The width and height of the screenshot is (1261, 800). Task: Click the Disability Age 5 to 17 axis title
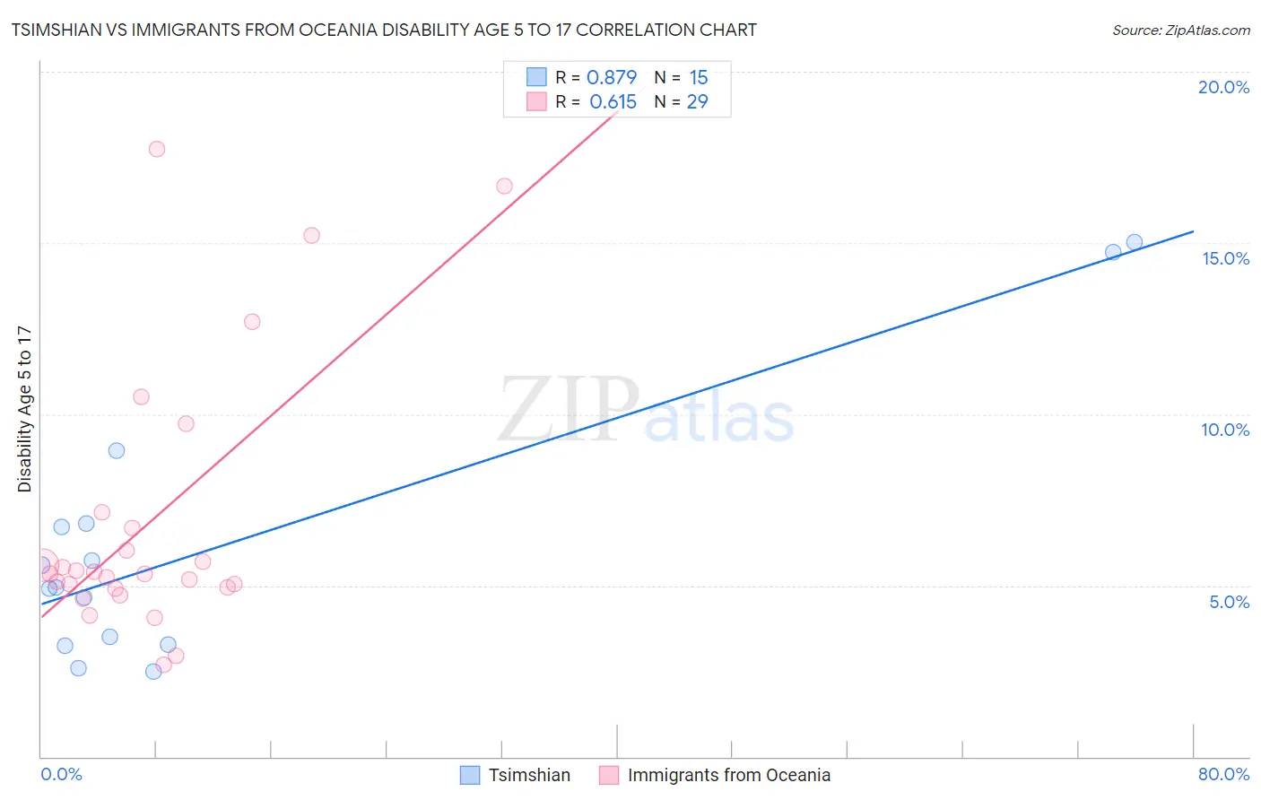24,409
